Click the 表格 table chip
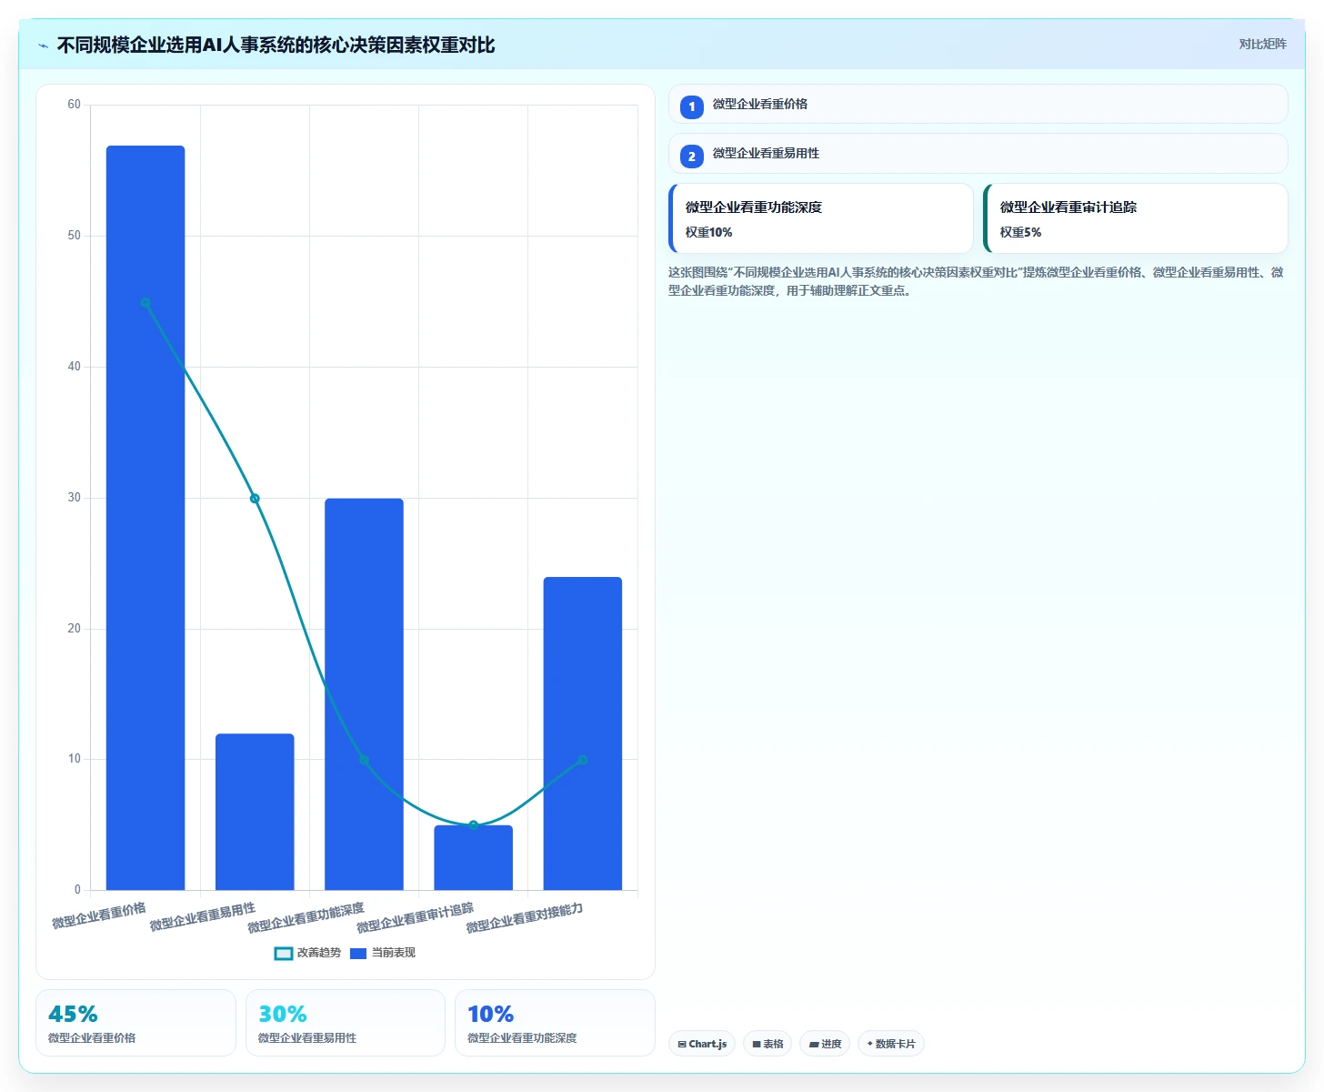This screenshot has width=1324, height=1092. 767,1044
